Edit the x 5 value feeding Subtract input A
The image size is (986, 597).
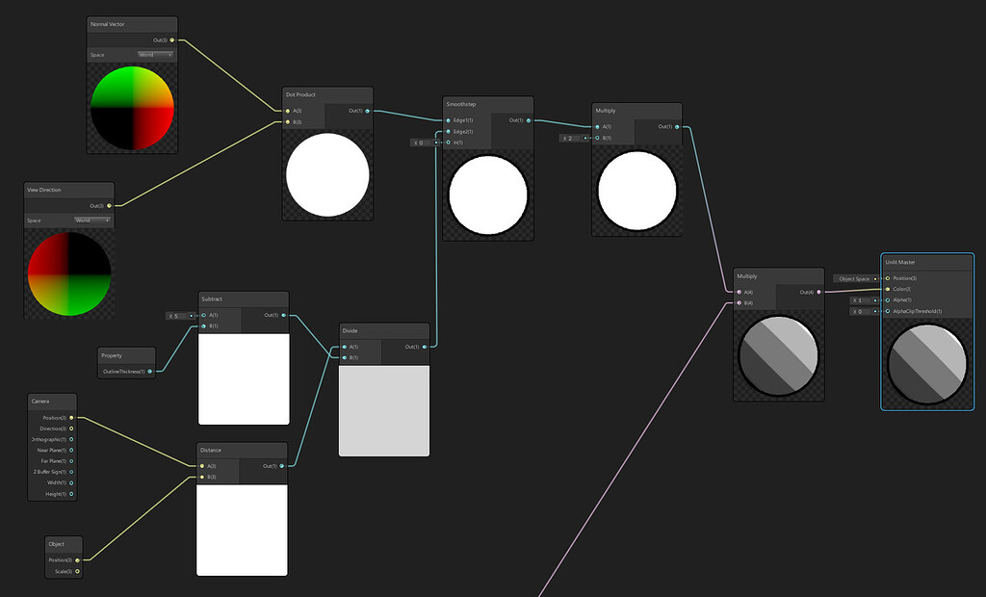coord(175,316)
